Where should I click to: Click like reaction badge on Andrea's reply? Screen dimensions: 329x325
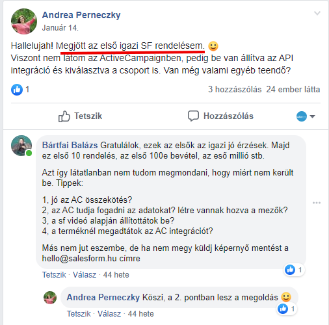point(287,309)
